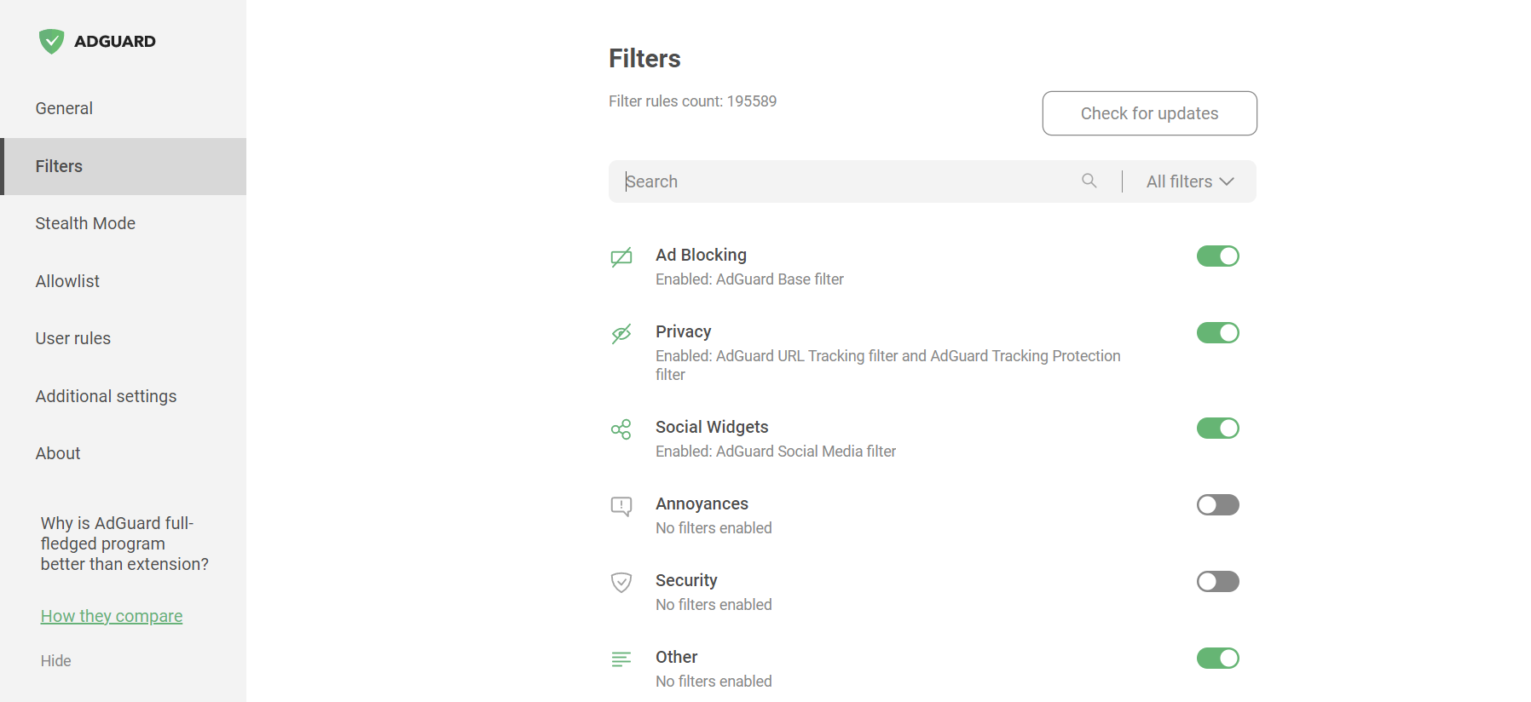Click 'Enabled: AdGuard Social Media filter' description
The width and height of the screenshot is (1531, 702).
[x=776, y=452]
